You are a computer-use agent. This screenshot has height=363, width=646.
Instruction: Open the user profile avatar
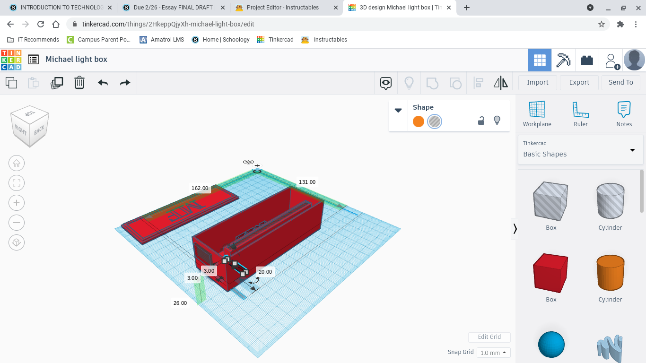[634, 60]
